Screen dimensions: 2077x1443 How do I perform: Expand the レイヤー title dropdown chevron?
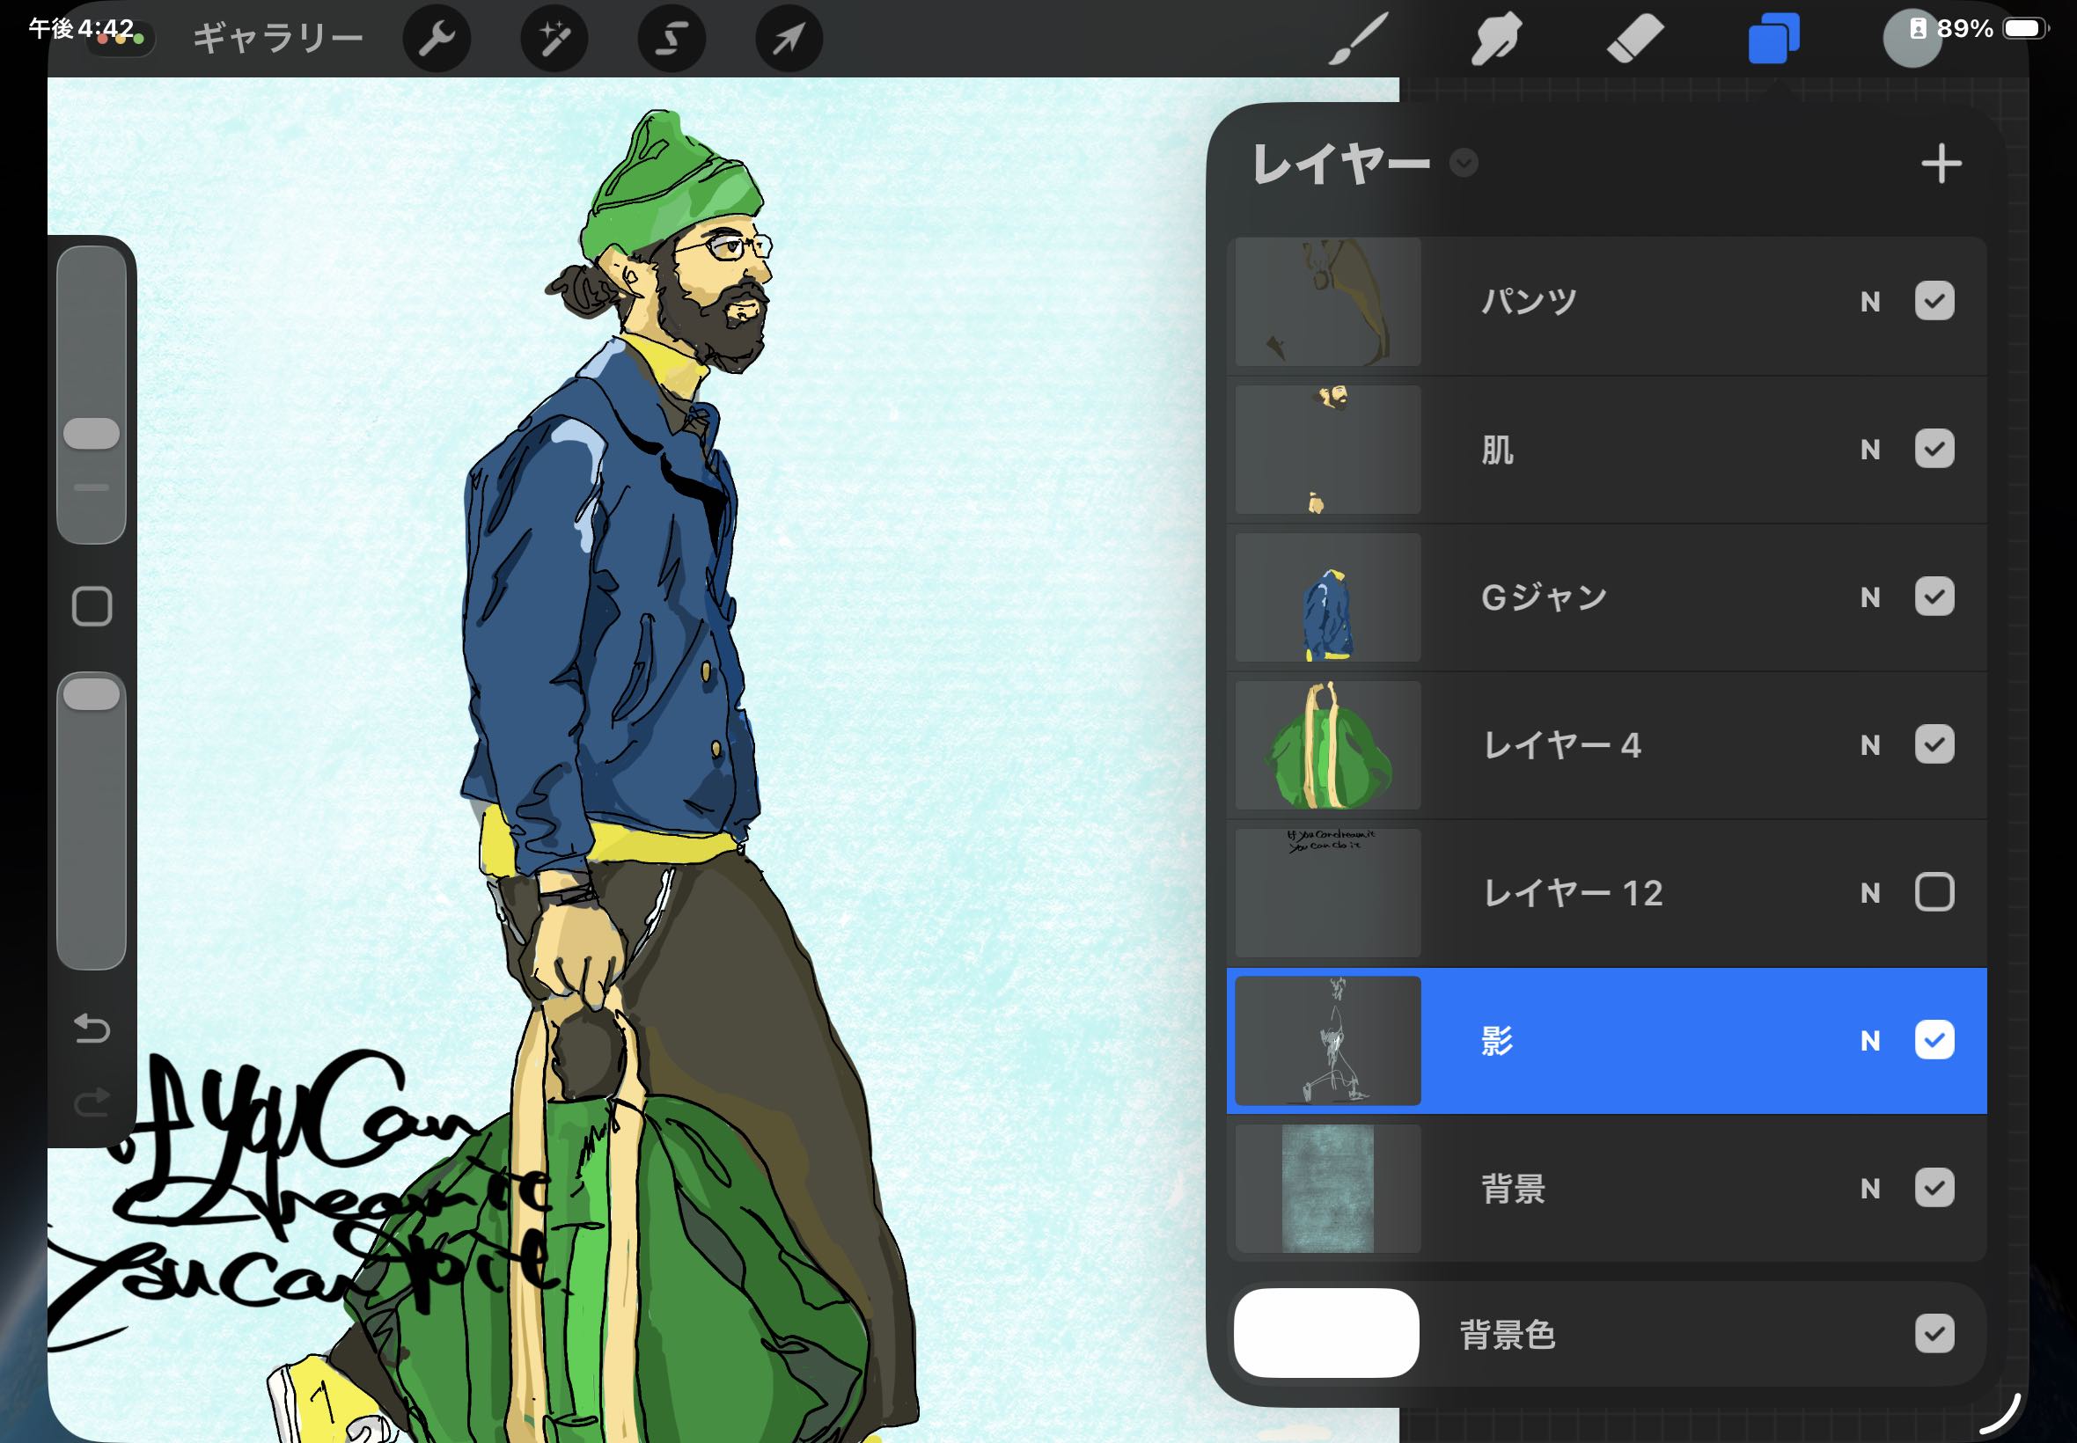point(1463,164)
